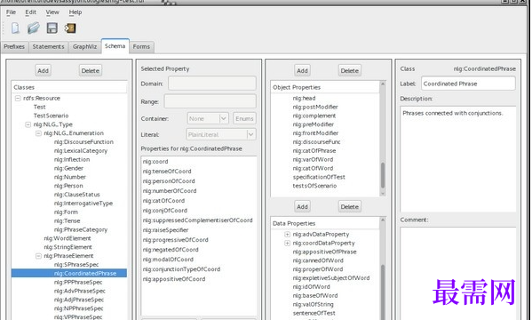Select nlg:StringElement class

(x=67, y=247)
